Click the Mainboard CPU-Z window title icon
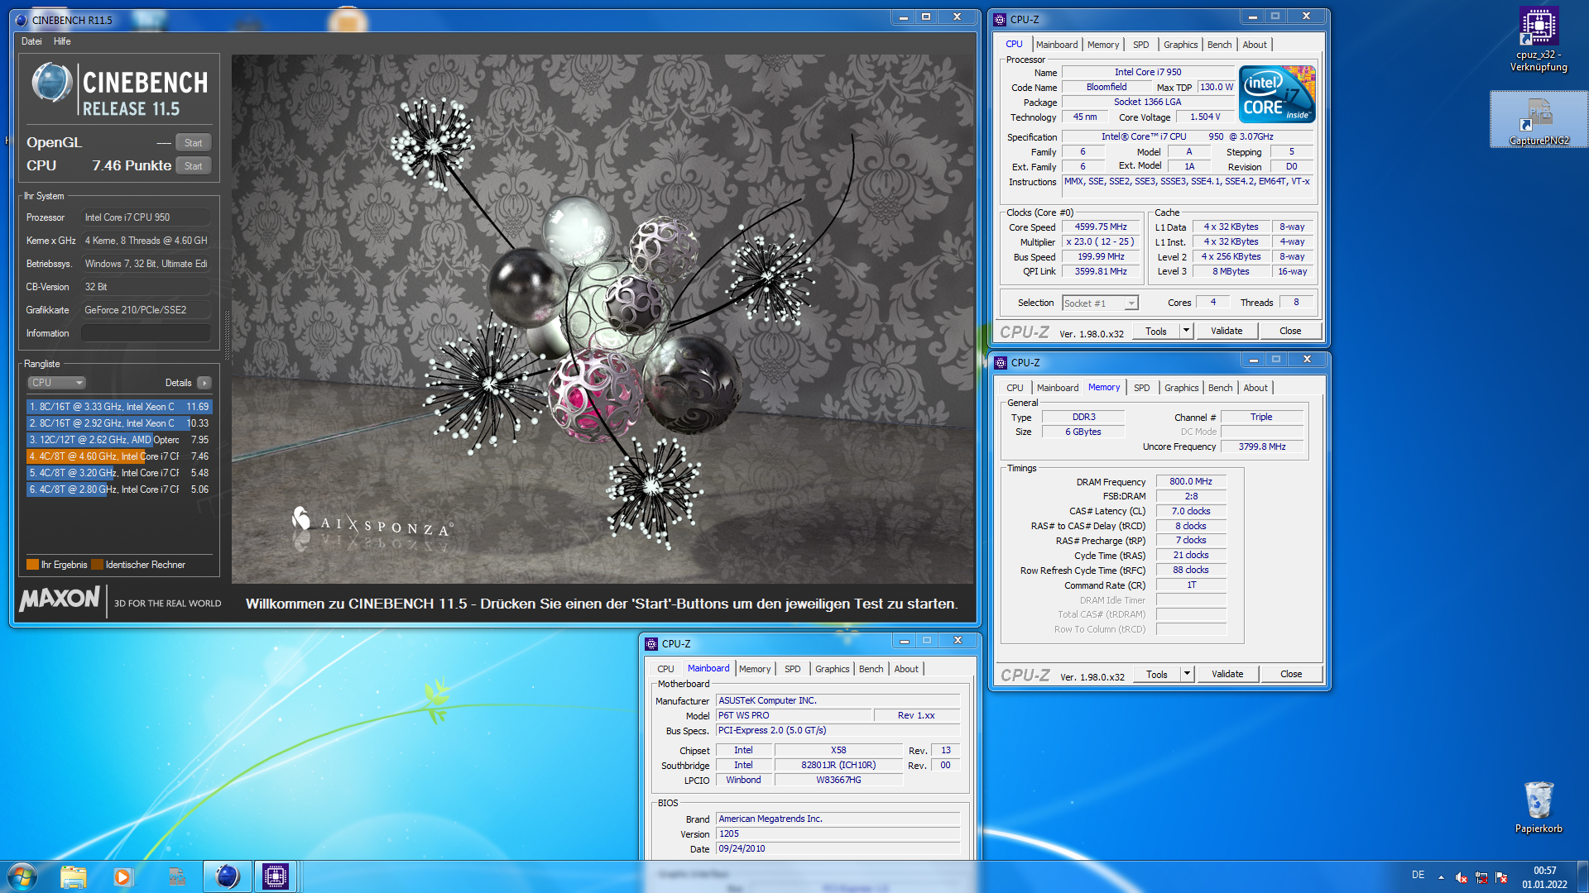The width and height of the screenshot is (1589, 893). (652, 643)
